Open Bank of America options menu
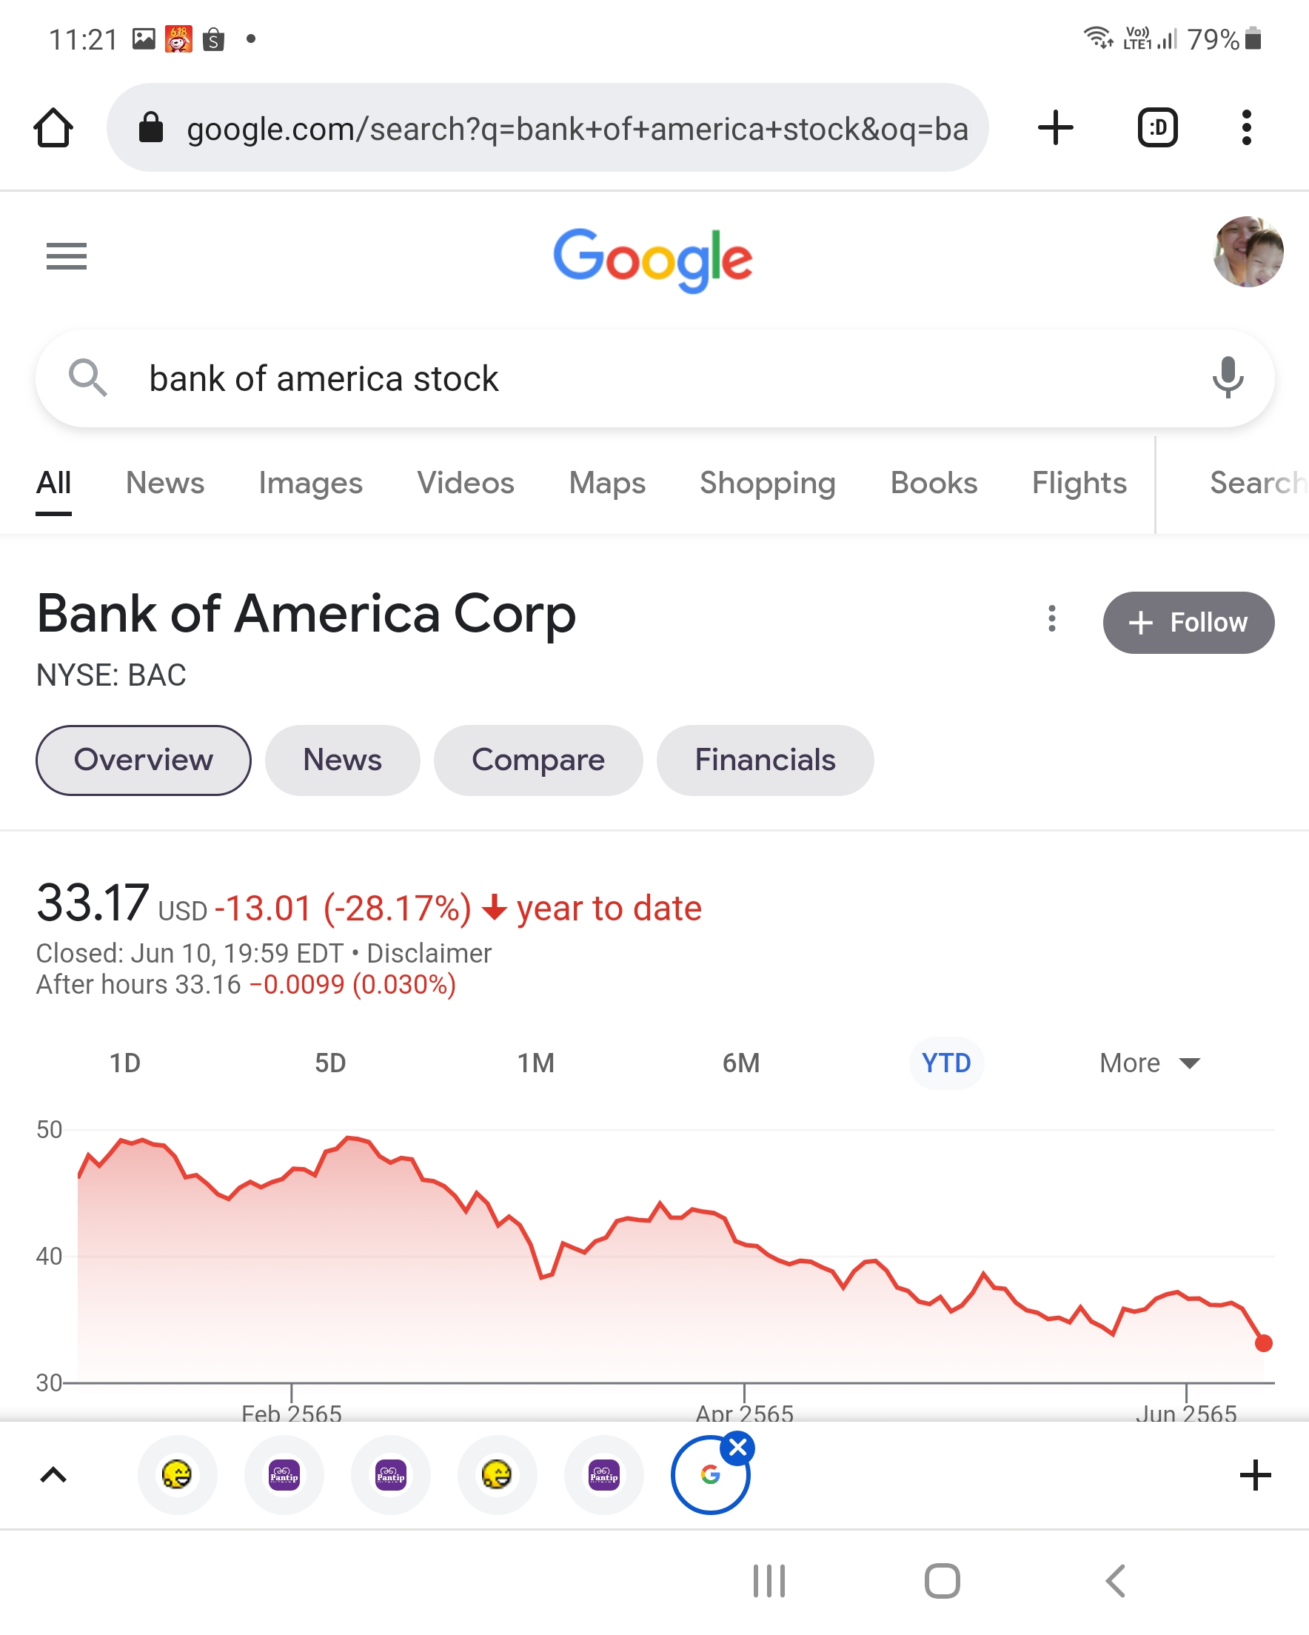Viewport: 1309px width, 1635px height. point(1051,619)
